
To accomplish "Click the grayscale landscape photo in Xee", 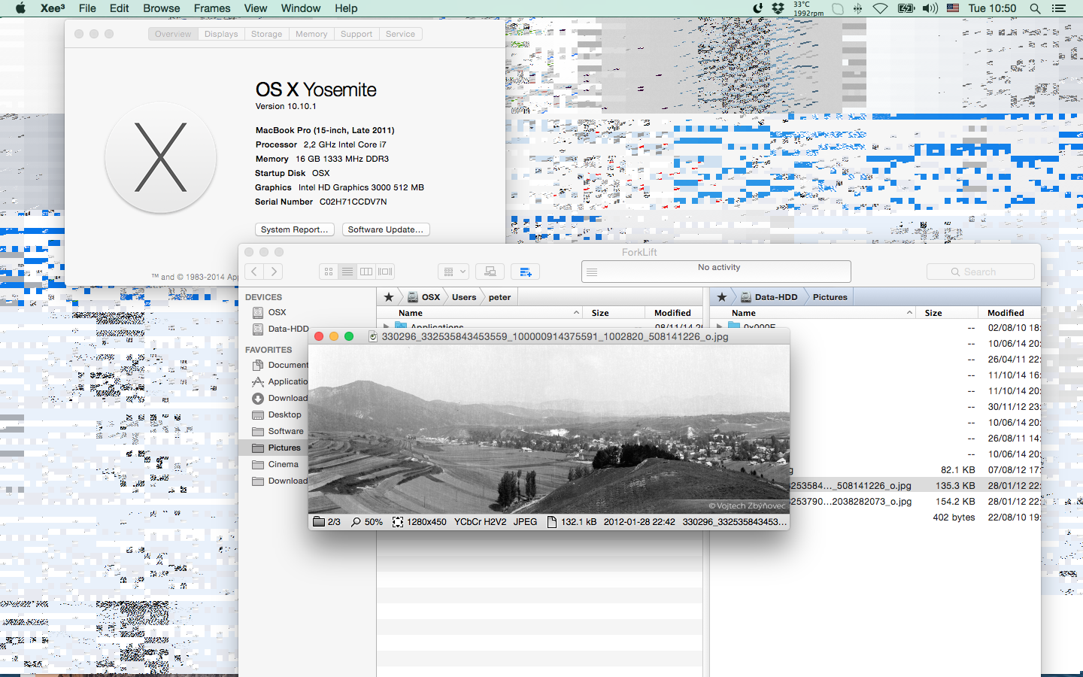I will coord(549,430).
